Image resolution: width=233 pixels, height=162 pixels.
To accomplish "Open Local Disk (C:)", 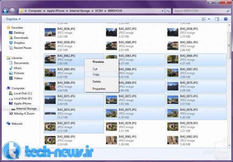I will coord(23,93).
